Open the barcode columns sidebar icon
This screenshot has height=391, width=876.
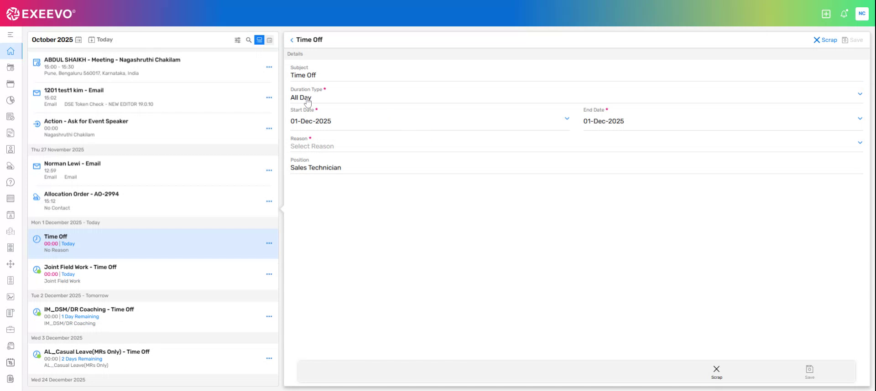click(x=10, y=199)
